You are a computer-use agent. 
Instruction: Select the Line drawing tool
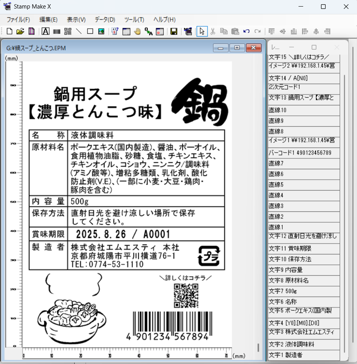(x=79, y=31)
